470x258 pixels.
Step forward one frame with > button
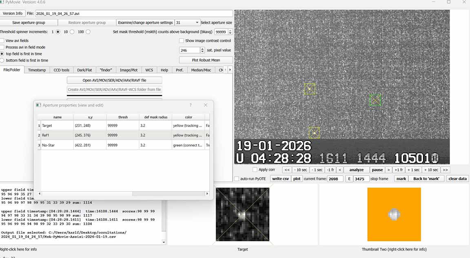[x=388, y=170]
